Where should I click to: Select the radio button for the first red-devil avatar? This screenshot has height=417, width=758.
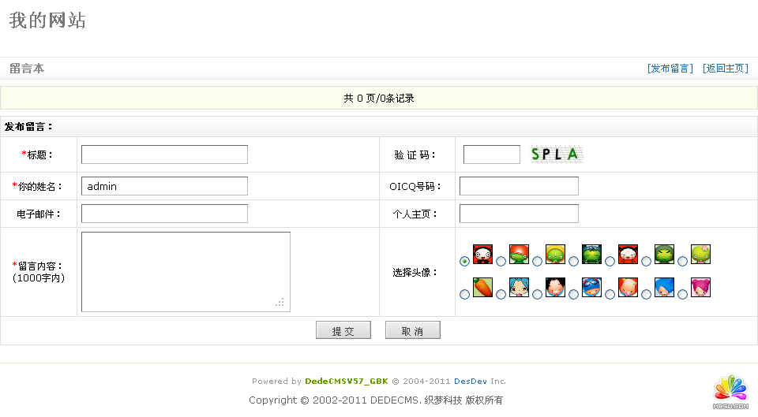[464, 261]
